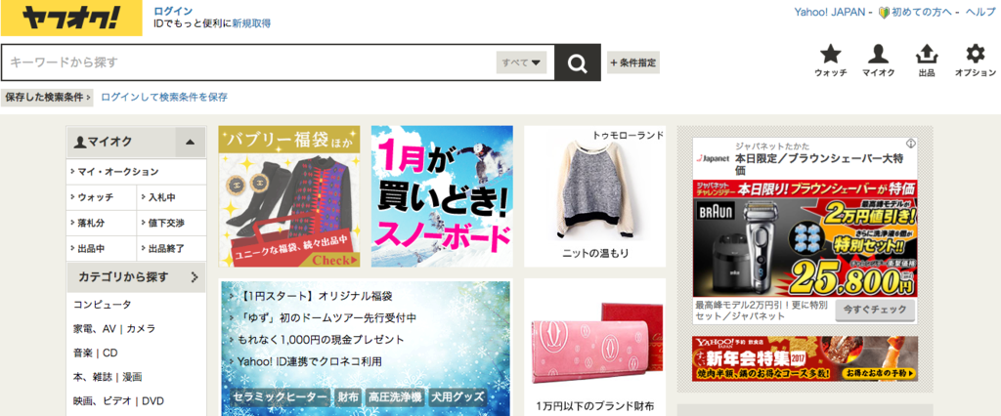Expand カテゴリから探す chevron
The width and height of the screenshot is (1001, 416).
(195, 277)
